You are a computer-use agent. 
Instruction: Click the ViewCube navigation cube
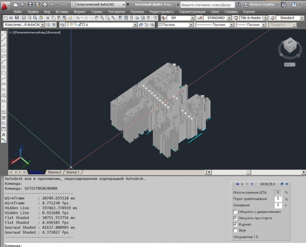click(x=290, y=45)
